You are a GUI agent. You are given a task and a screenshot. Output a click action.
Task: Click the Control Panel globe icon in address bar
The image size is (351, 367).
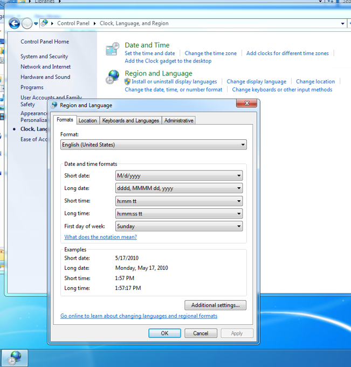pyautogui.click(x=44, y=23)
